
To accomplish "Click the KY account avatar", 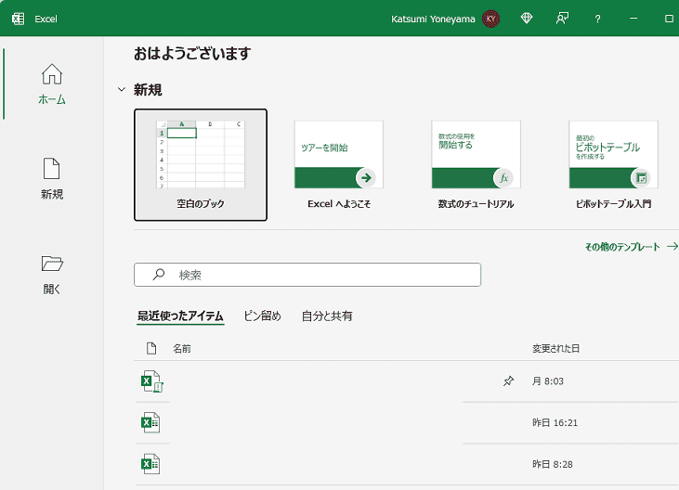I will [x=491, y=19].
